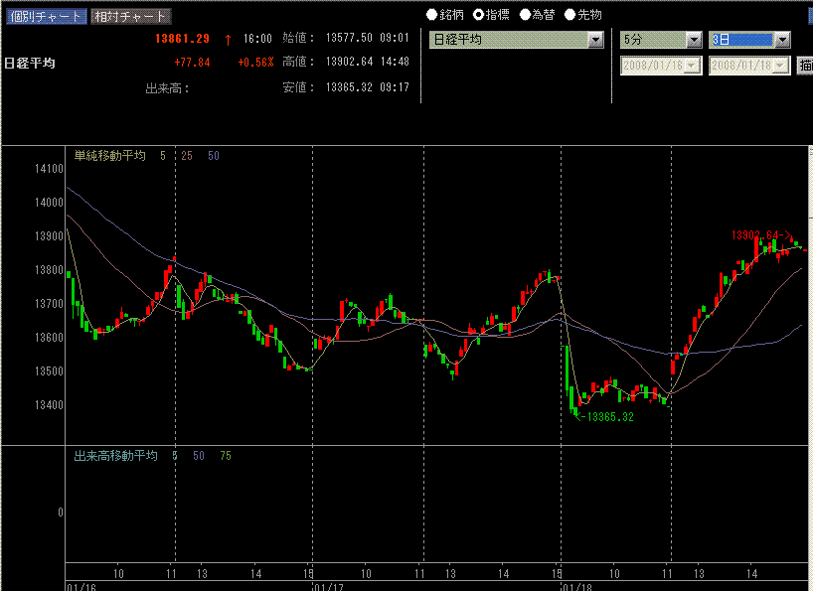Choose the 為替 radio option
Viewport: 813px width, 591px height.
point(525,15)
